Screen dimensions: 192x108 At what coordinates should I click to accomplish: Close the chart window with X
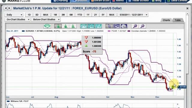point(187,8)
